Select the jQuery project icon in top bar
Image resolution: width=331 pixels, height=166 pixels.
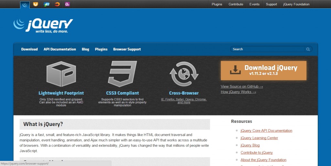25,5
